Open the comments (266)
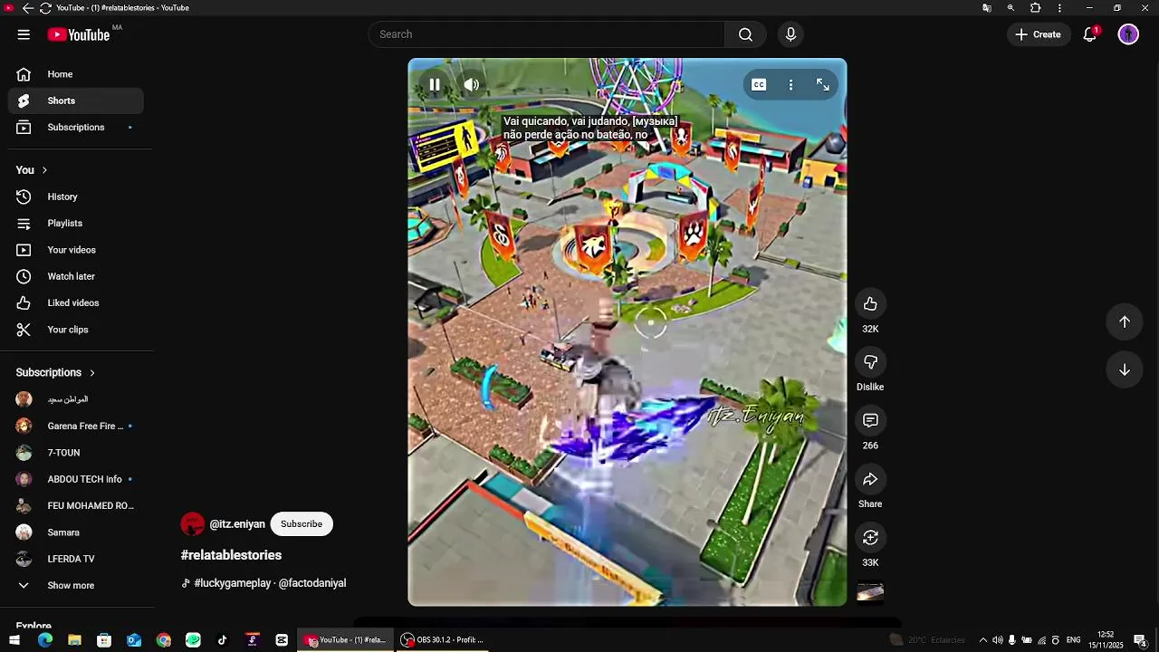 [870, 420]
